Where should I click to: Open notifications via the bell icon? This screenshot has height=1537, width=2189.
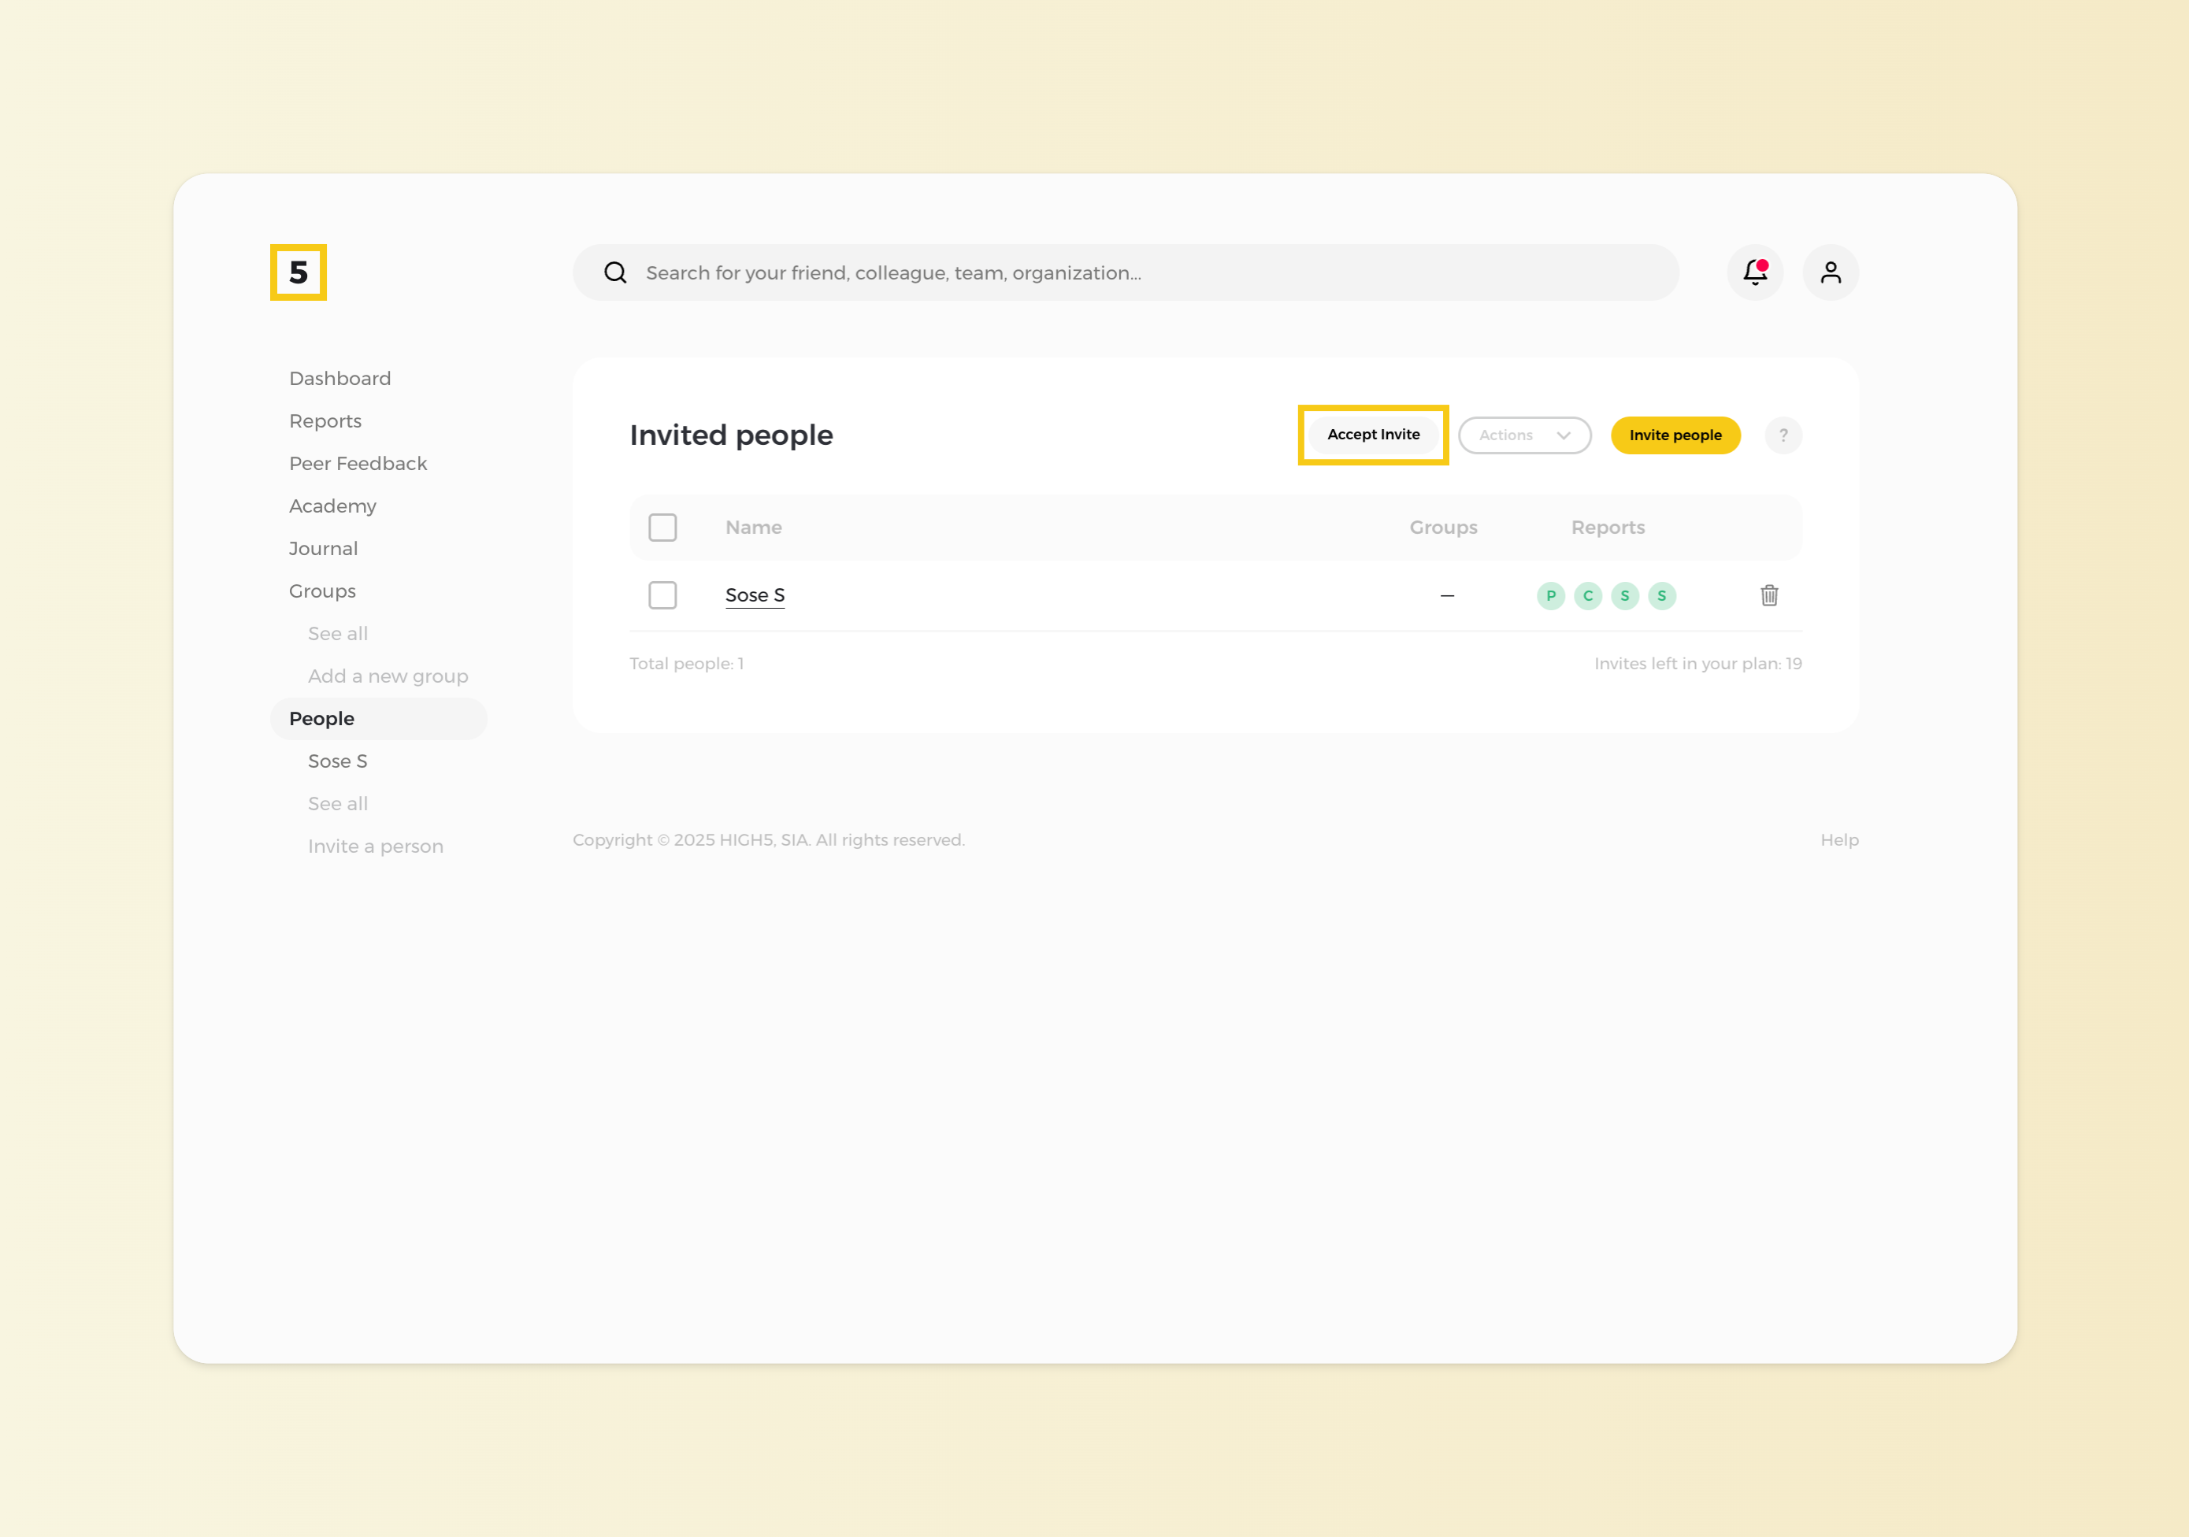pos(1754,272)
